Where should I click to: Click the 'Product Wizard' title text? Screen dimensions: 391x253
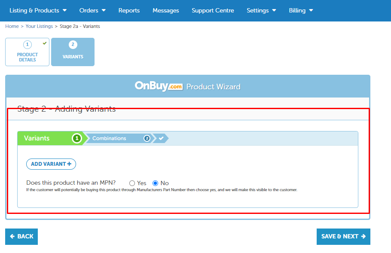pos(214,87)
